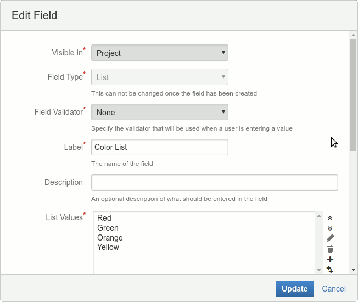Screen dimensions: 358x302
Task: Open the Visible In dropdown
Action: click(159, 53)
